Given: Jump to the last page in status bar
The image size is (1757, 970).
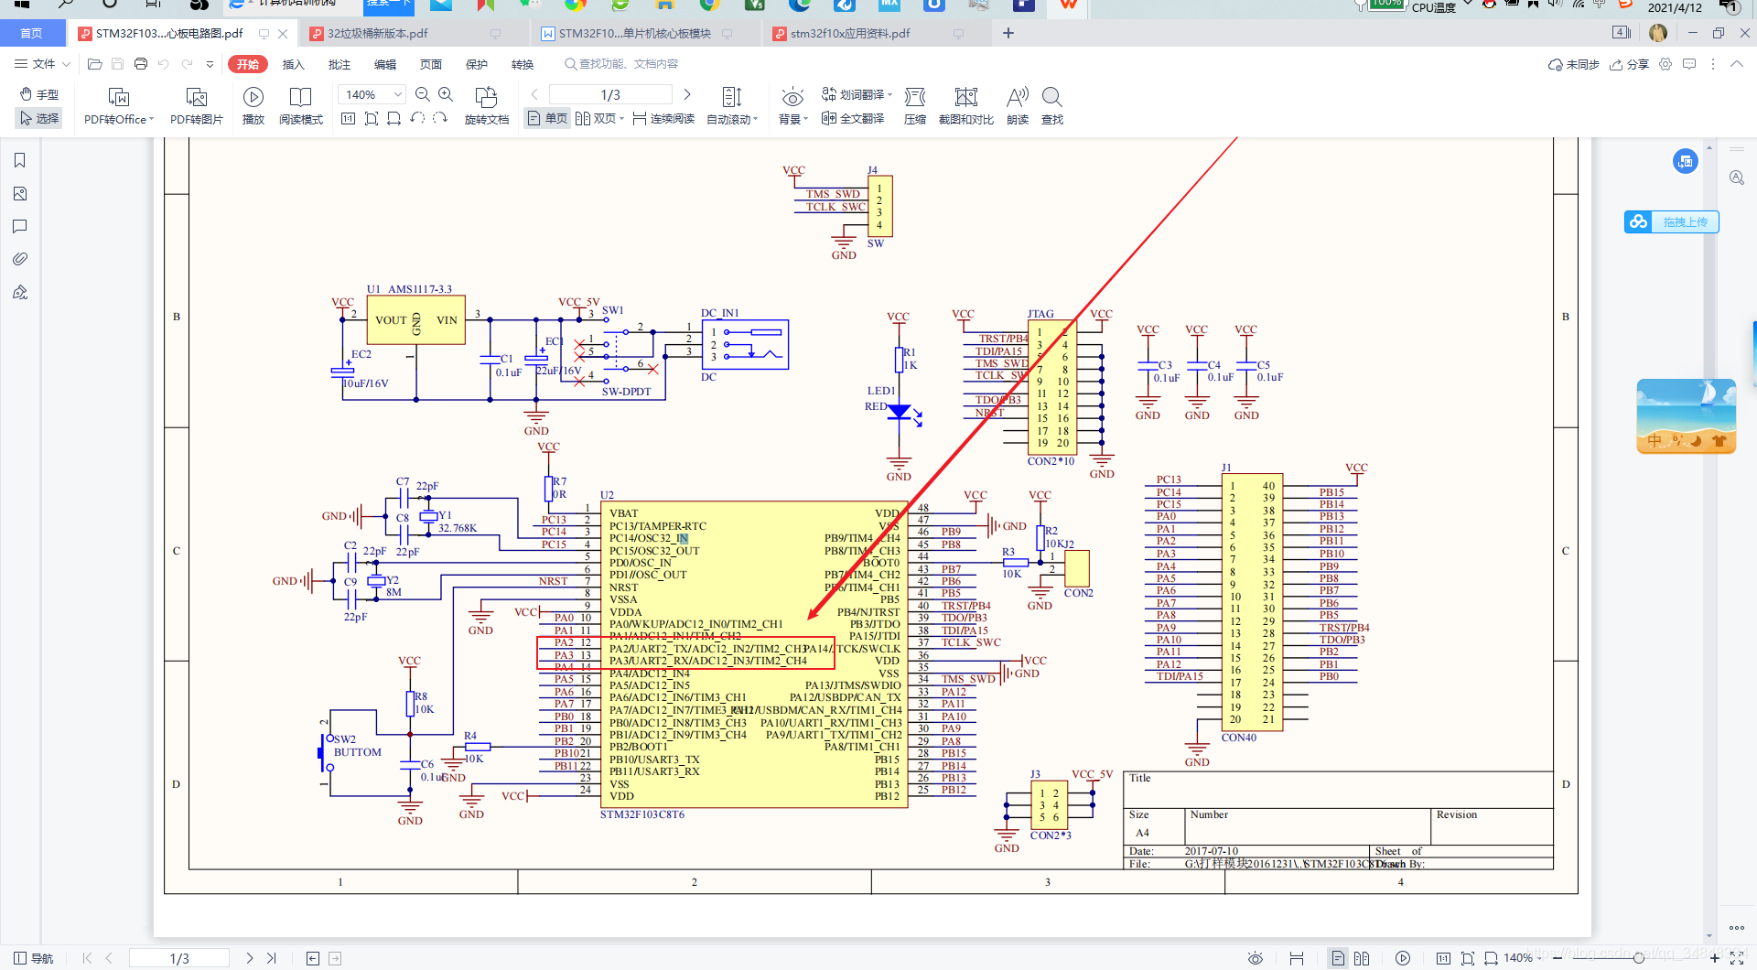Looking at the screenshot, I should (x=272, y=958).
